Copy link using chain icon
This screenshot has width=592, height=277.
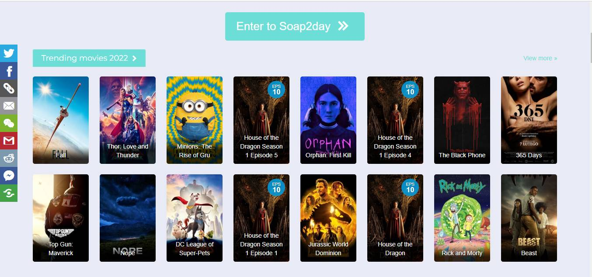coord(9,88)
